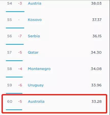Click the blue bar under Kosovo
Screen dimensions: 110x115
[15, 28]
